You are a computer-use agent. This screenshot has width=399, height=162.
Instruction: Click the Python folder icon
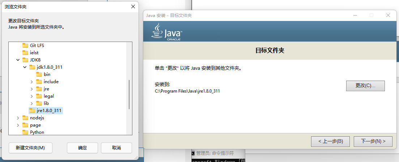pos(25,132)
